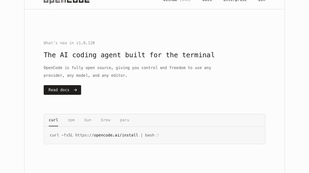Open the brew installation instructions
This screenshot has height=173, width=309.
[x=106, y=120]
